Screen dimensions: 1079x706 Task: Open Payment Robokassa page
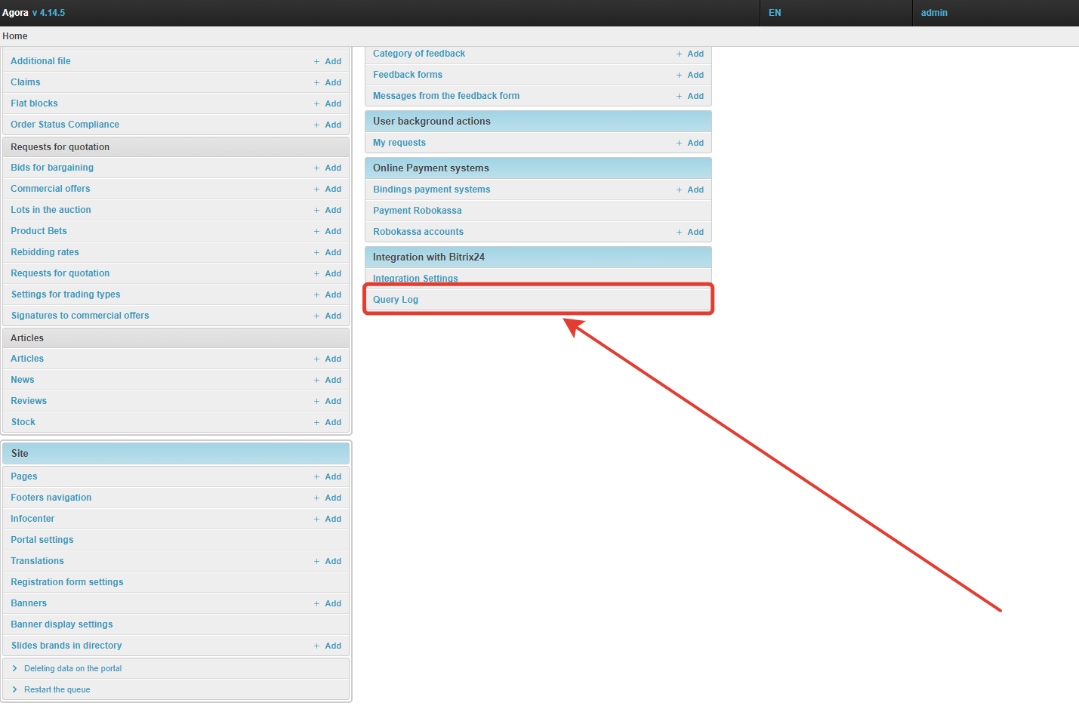pyautogui.click(x=417, y=211)
